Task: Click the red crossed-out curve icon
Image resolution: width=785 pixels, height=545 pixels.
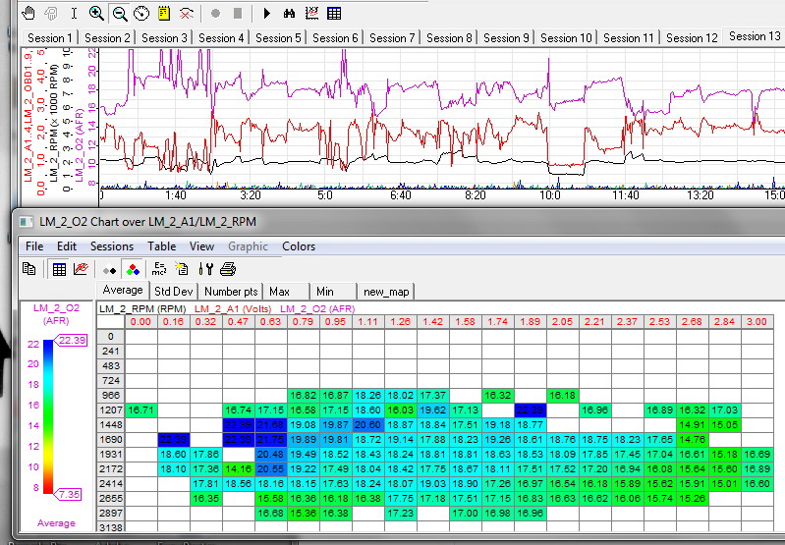Action: tap(187, 14)
